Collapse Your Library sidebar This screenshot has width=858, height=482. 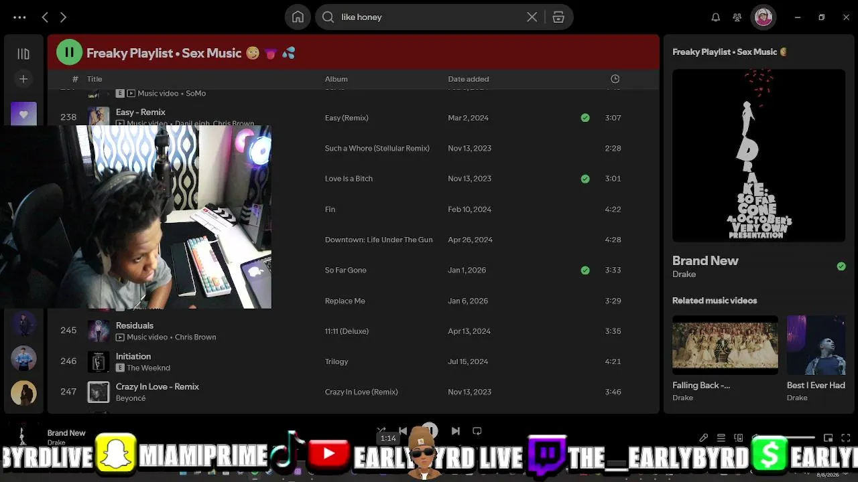[x=23, y=54]
